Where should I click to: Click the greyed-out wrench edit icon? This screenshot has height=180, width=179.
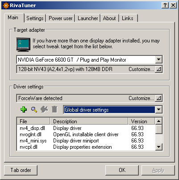point(44,109)
